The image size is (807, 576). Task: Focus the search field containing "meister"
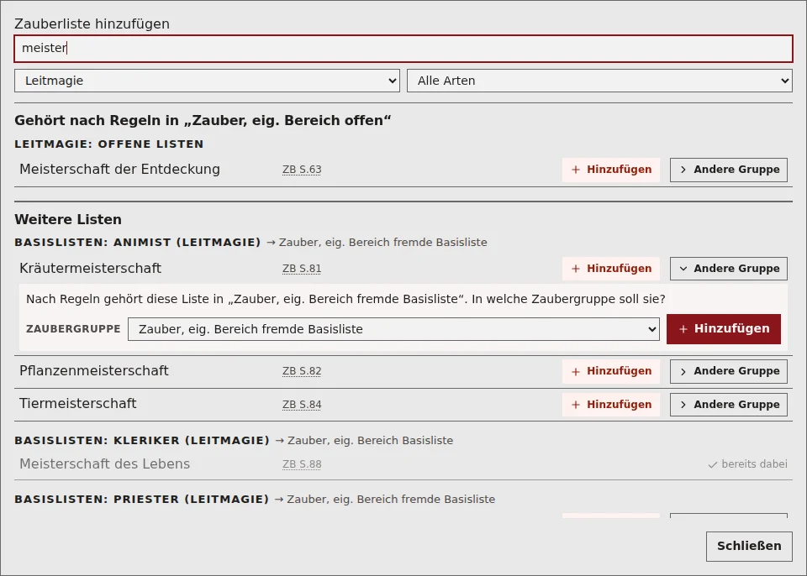tap(403, 49)
